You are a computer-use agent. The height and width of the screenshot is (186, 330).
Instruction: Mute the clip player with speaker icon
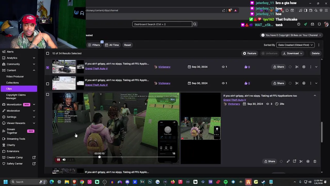click(x=64, y=160)
